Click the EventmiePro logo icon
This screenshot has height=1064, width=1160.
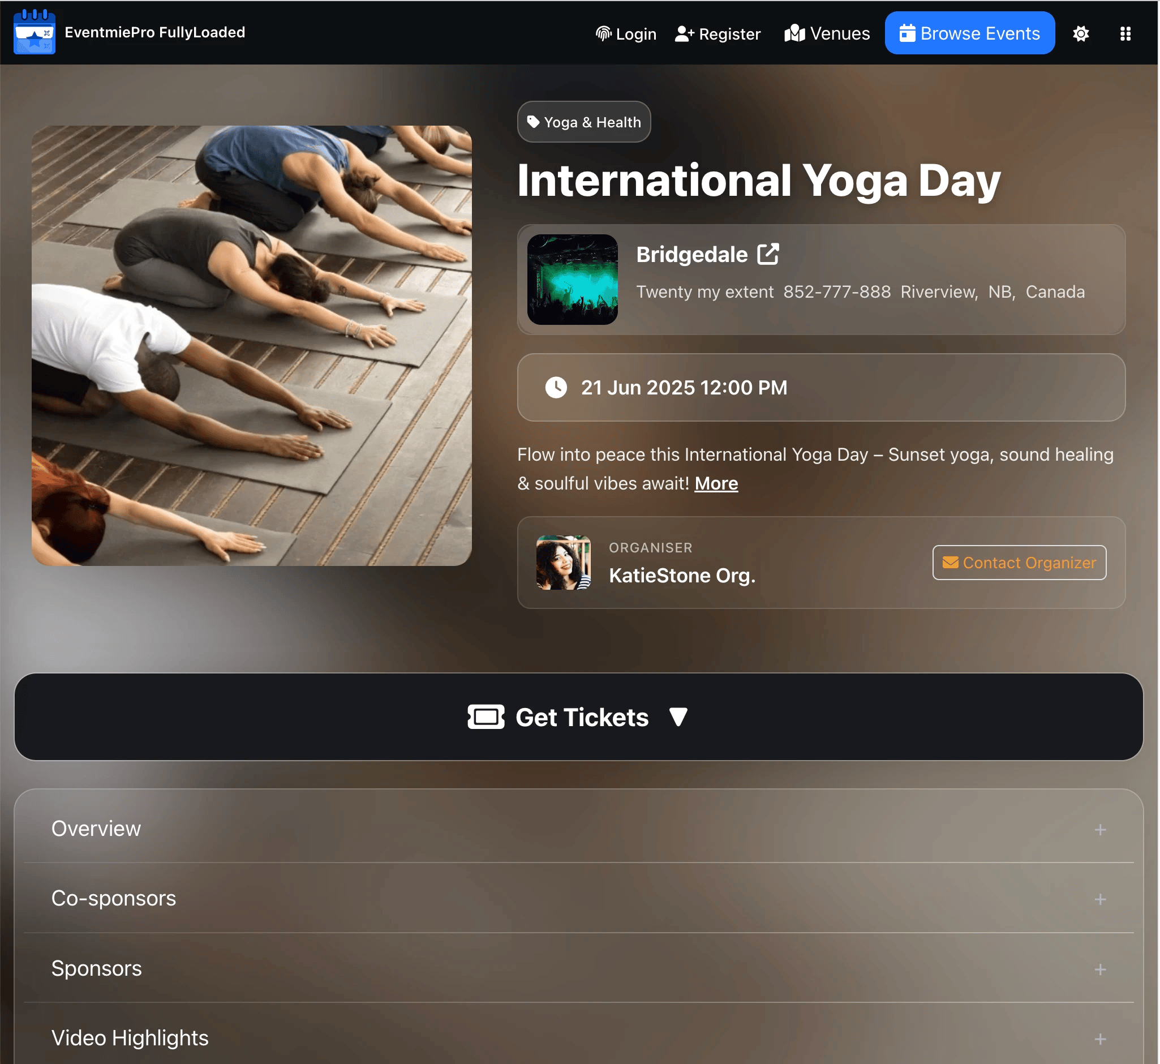point(35,32)
